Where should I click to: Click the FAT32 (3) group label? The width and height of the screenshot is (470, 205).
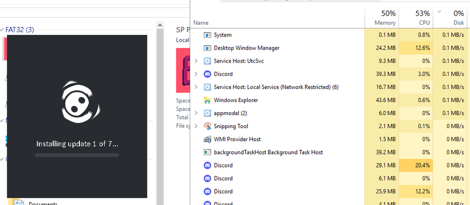pyautogui.click(x=20, y=30)
